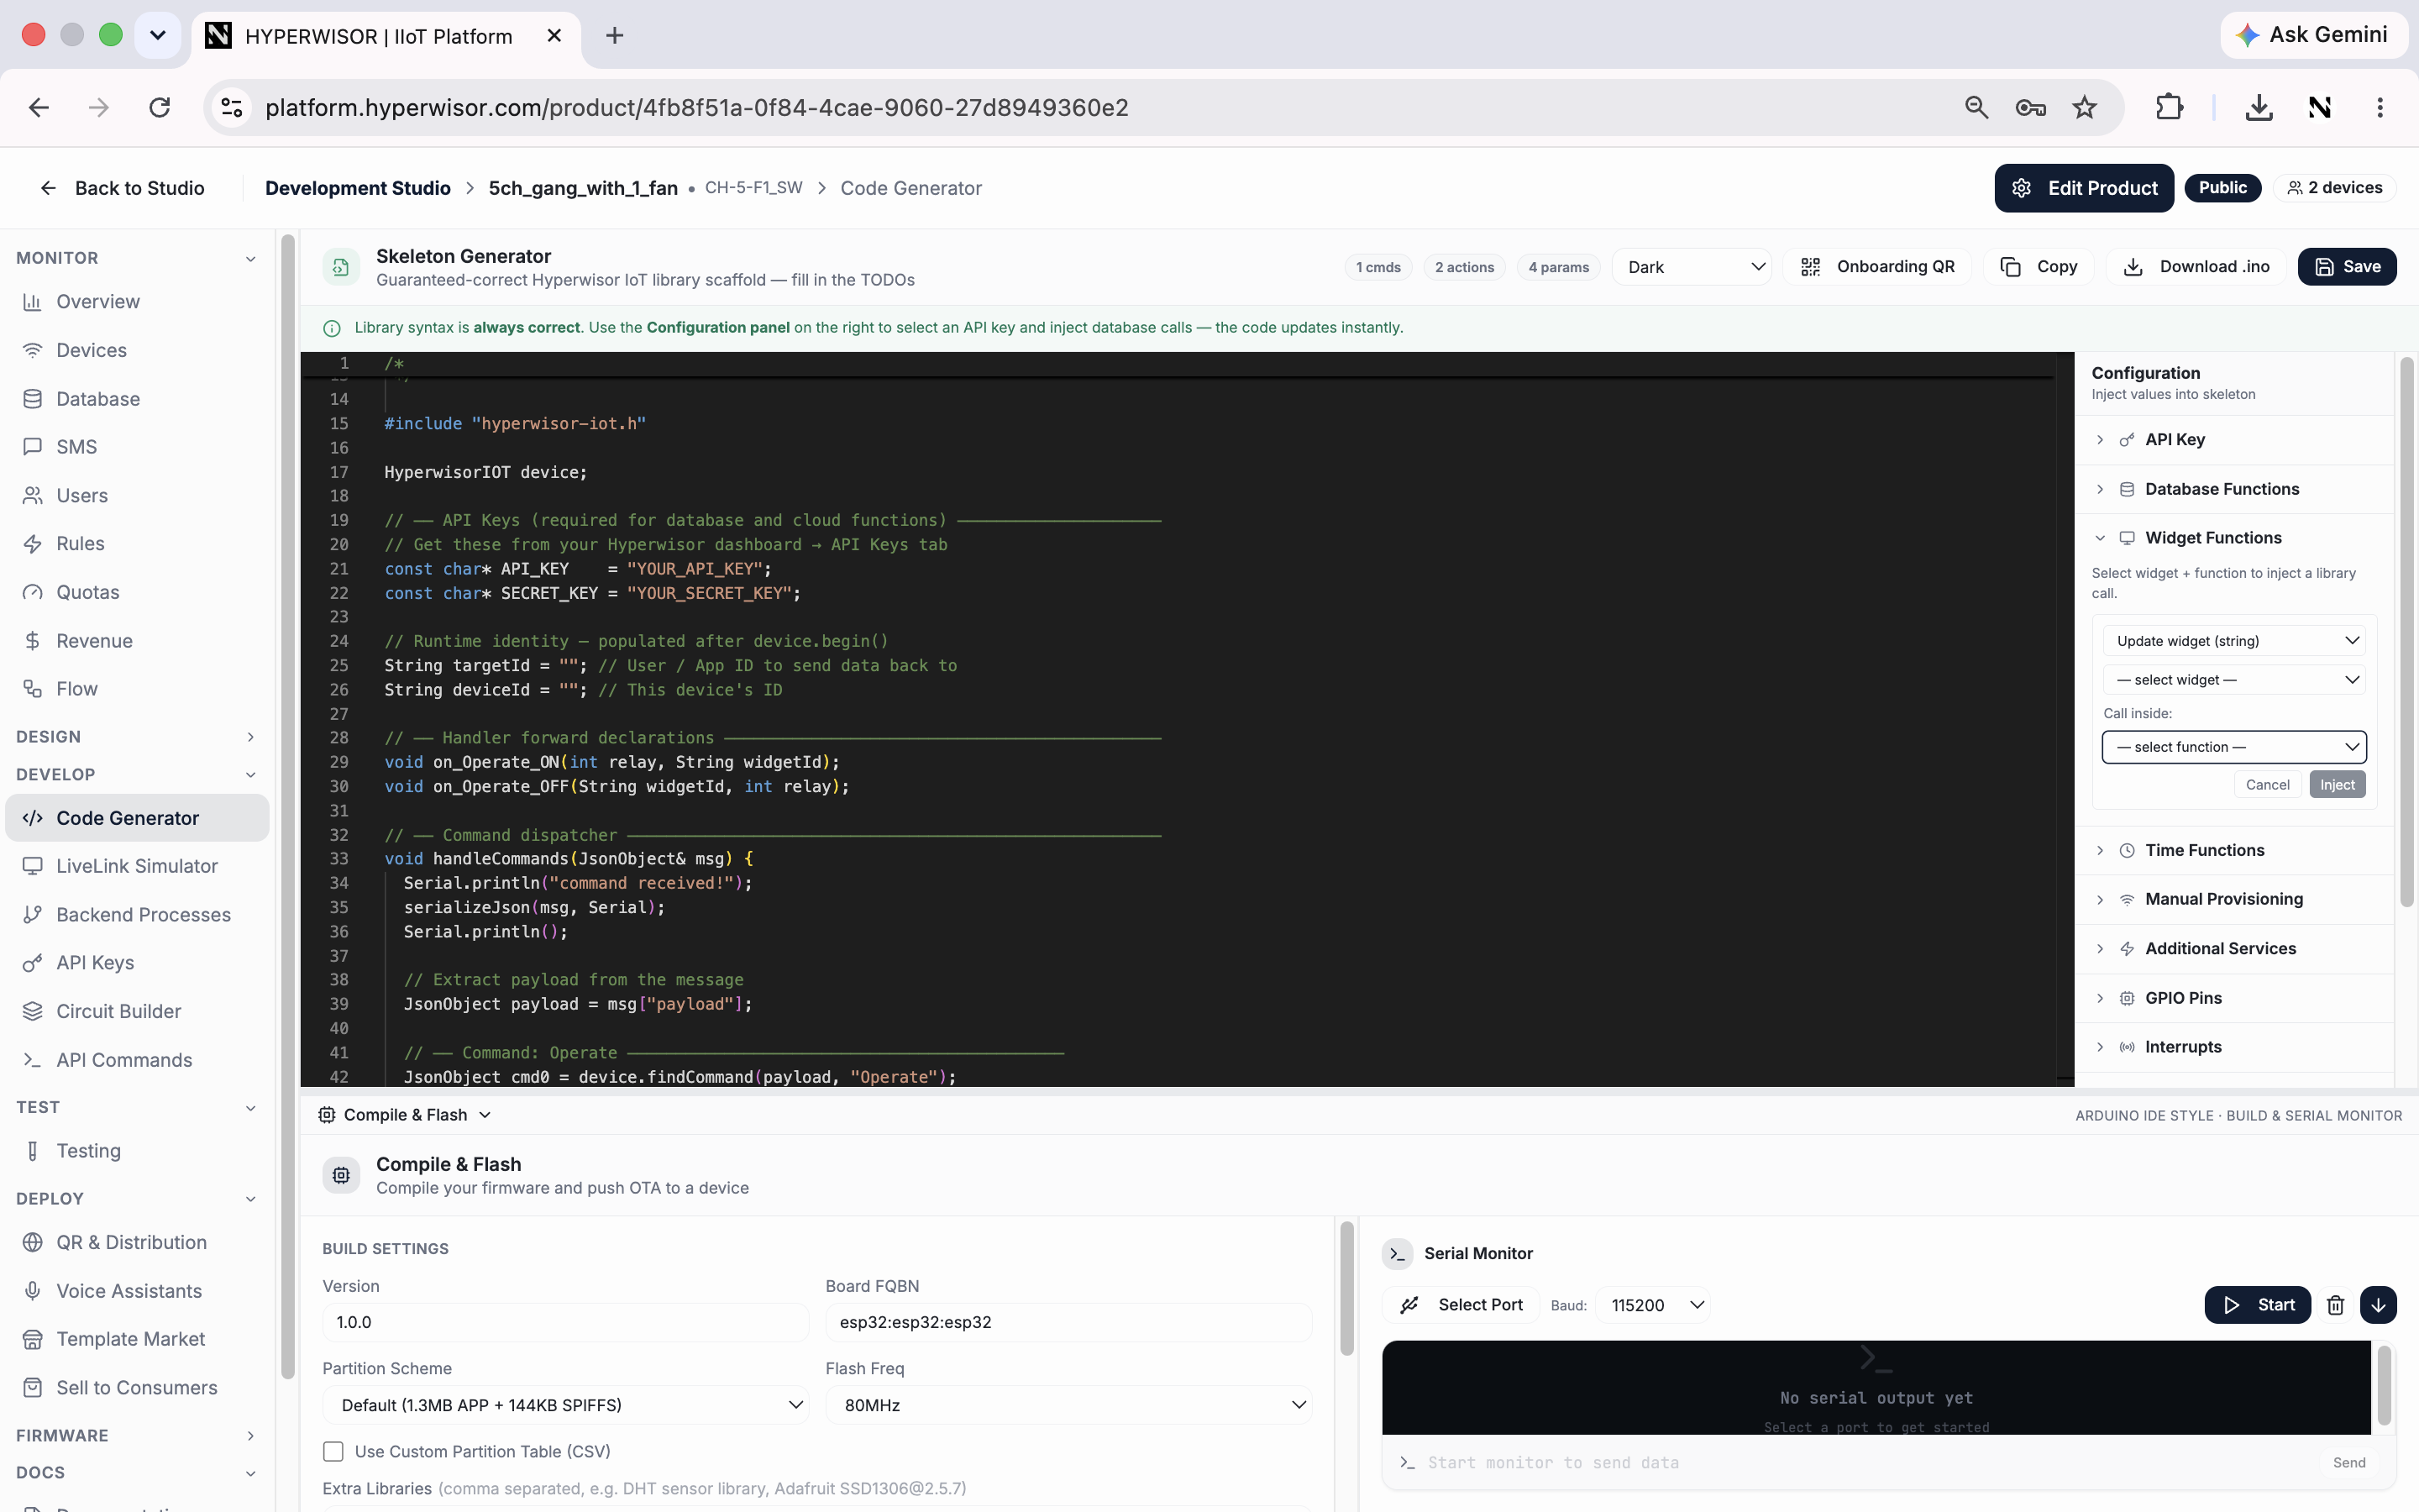Image resolution: width=2419 pixels, height=1512 pixels.
Task: Open Devices in the sidebar
Action: coord(136,350)
